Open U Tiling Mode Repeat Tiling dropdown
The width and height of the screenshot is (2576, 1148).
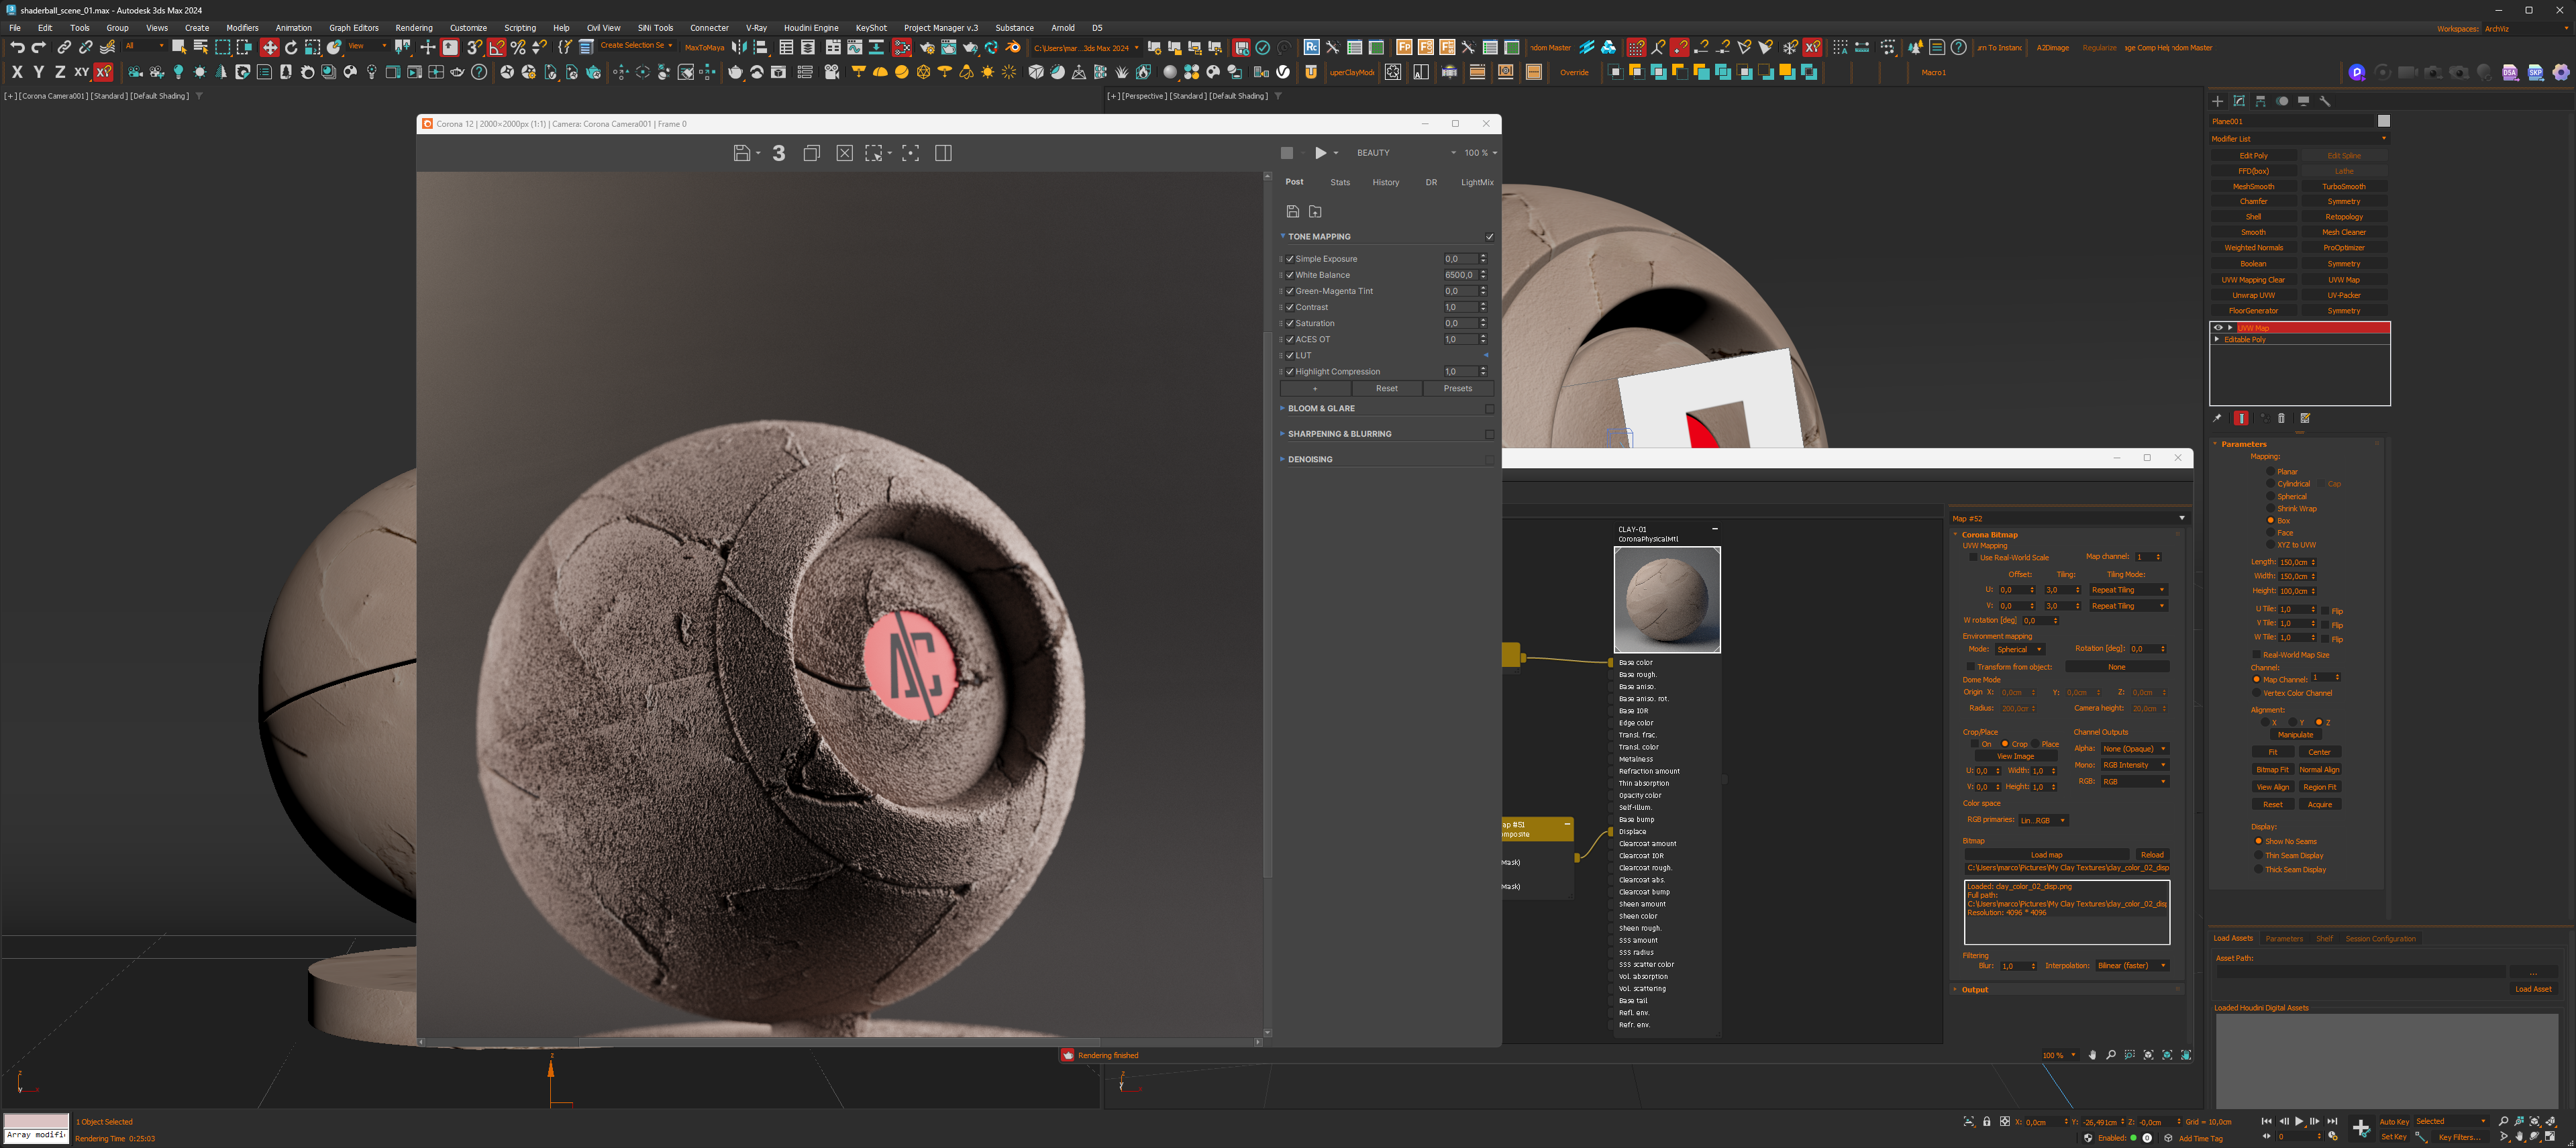pos(2128,590)
